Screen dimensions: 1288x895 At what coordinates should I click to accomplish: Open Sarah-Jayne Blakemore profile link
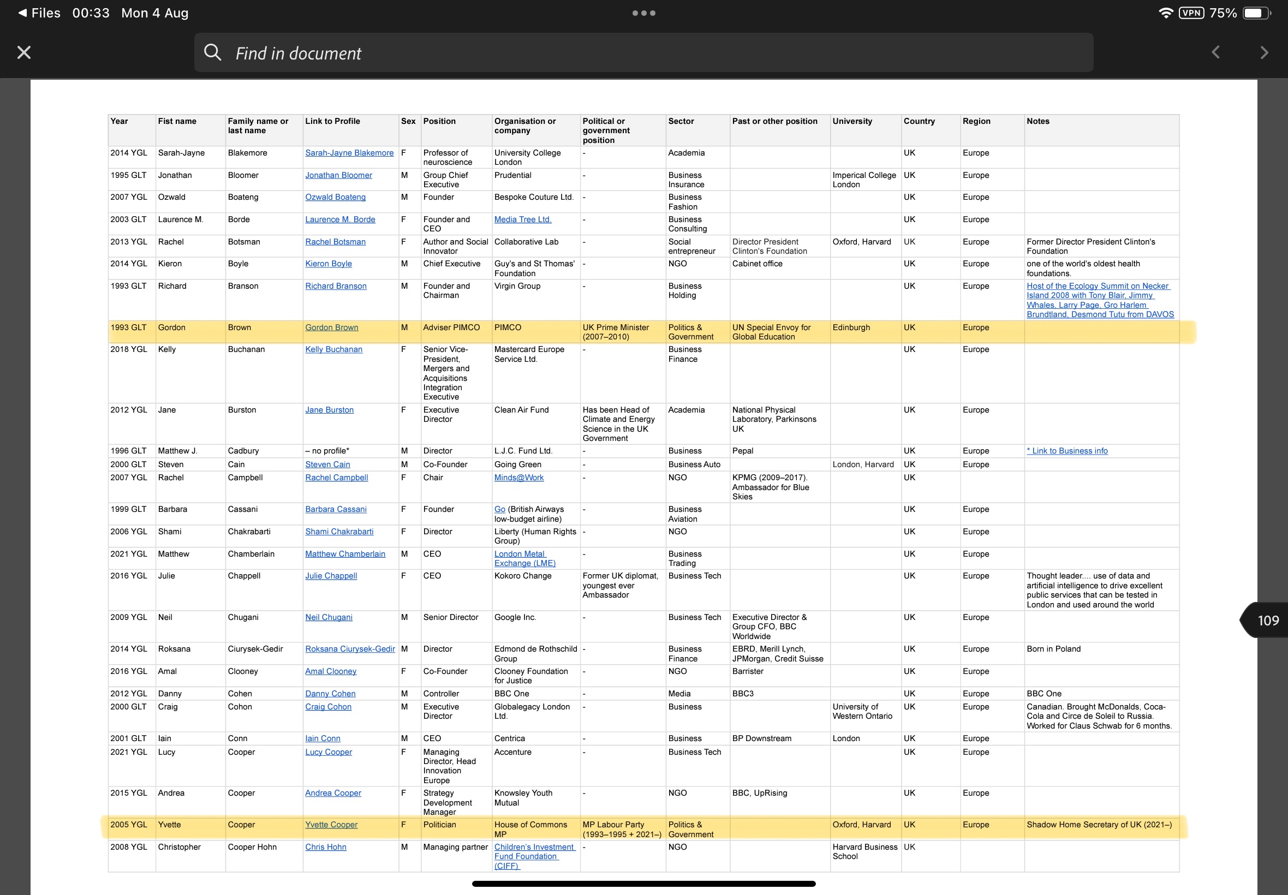[349, 152]
